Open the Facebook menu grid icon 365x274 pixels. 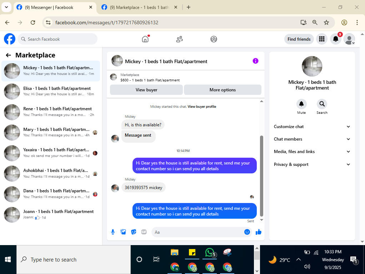coord(322,39)
